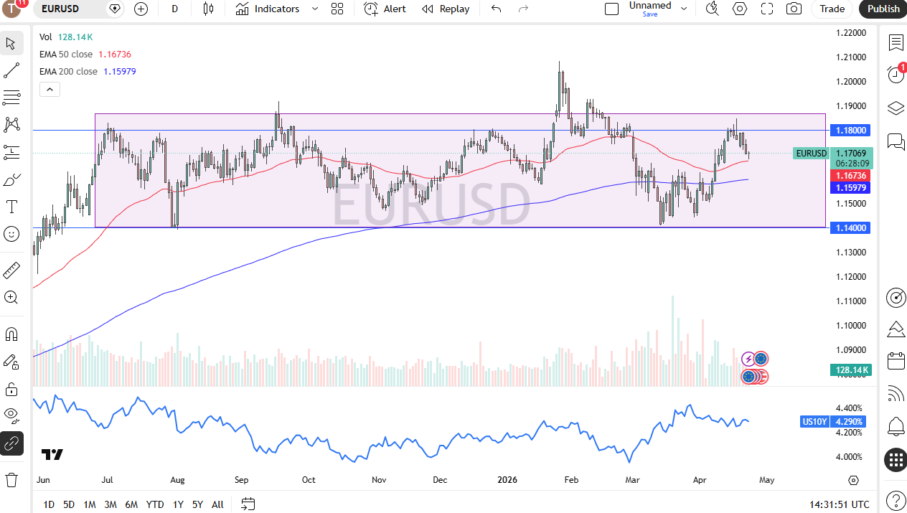Enter fullscreen mode with the expand icon
This screenshot has width=907, height=513.
click(x=766, y=9)
